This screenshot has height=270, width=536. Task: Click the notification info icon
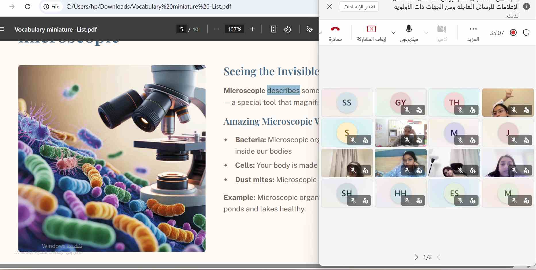(527, 7)
